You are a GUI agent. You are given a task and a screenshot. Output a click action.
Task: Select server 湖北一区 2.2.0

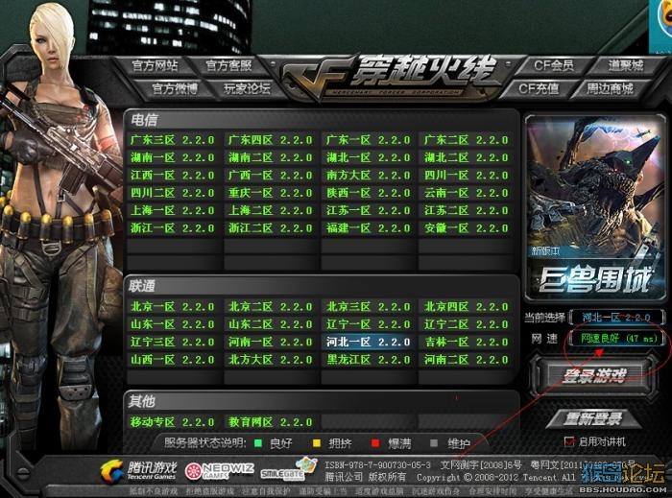(x=368, y=157)
